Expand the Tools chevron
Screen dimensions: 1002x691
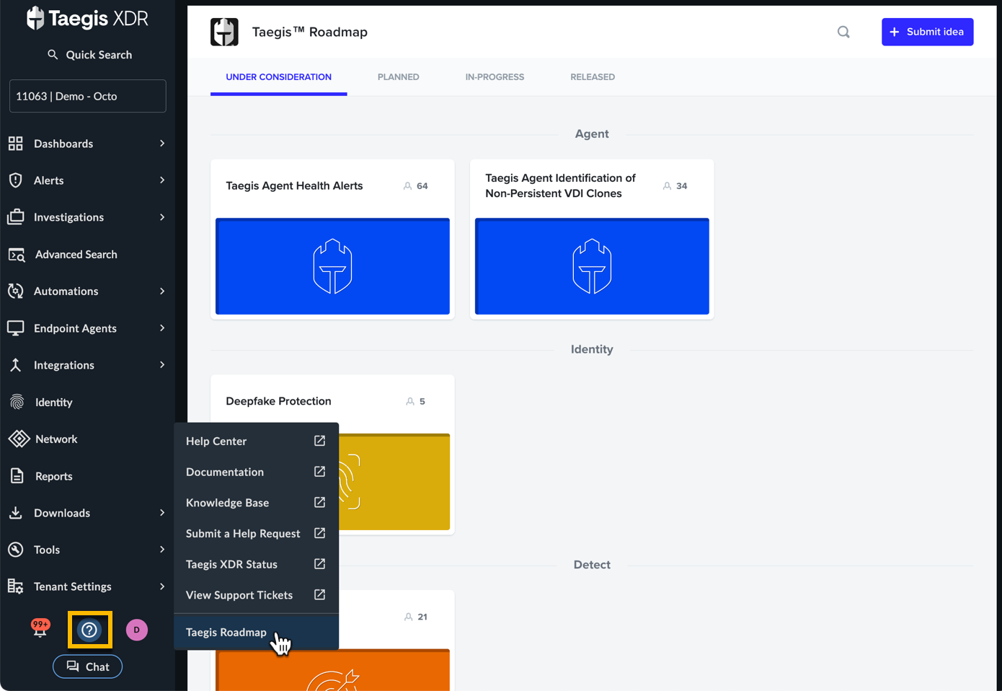pyautogui.click(x=162, y=550)
